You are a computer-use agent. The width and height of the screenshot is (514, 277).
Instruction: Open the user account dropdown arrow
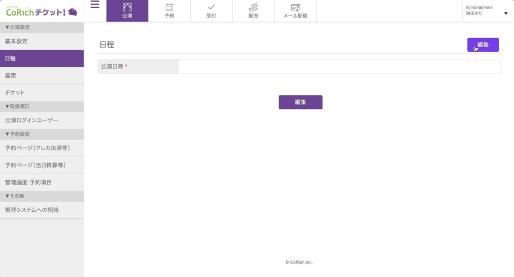pyautogui.click(x=505, y=14)
